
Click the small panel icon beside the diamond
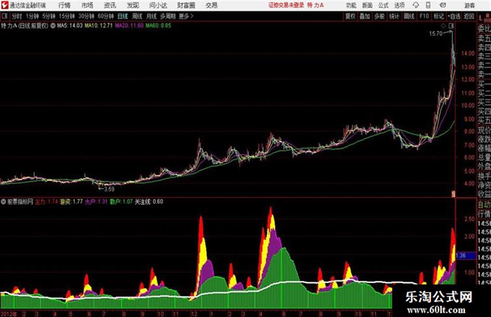(451, 26)
